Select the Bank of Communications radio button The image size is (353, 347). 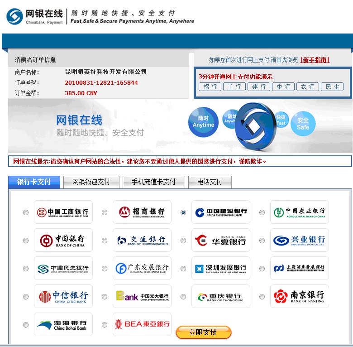click(x=105, y=241)
